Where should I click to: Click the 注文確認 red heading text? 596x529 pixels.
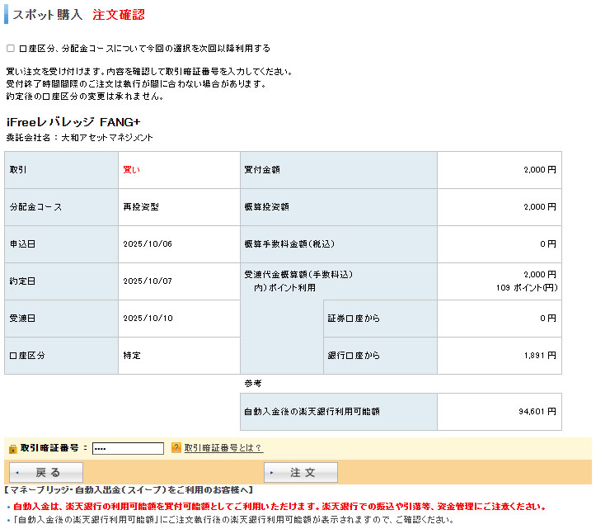pyautogui.click(x=119, y=15)
